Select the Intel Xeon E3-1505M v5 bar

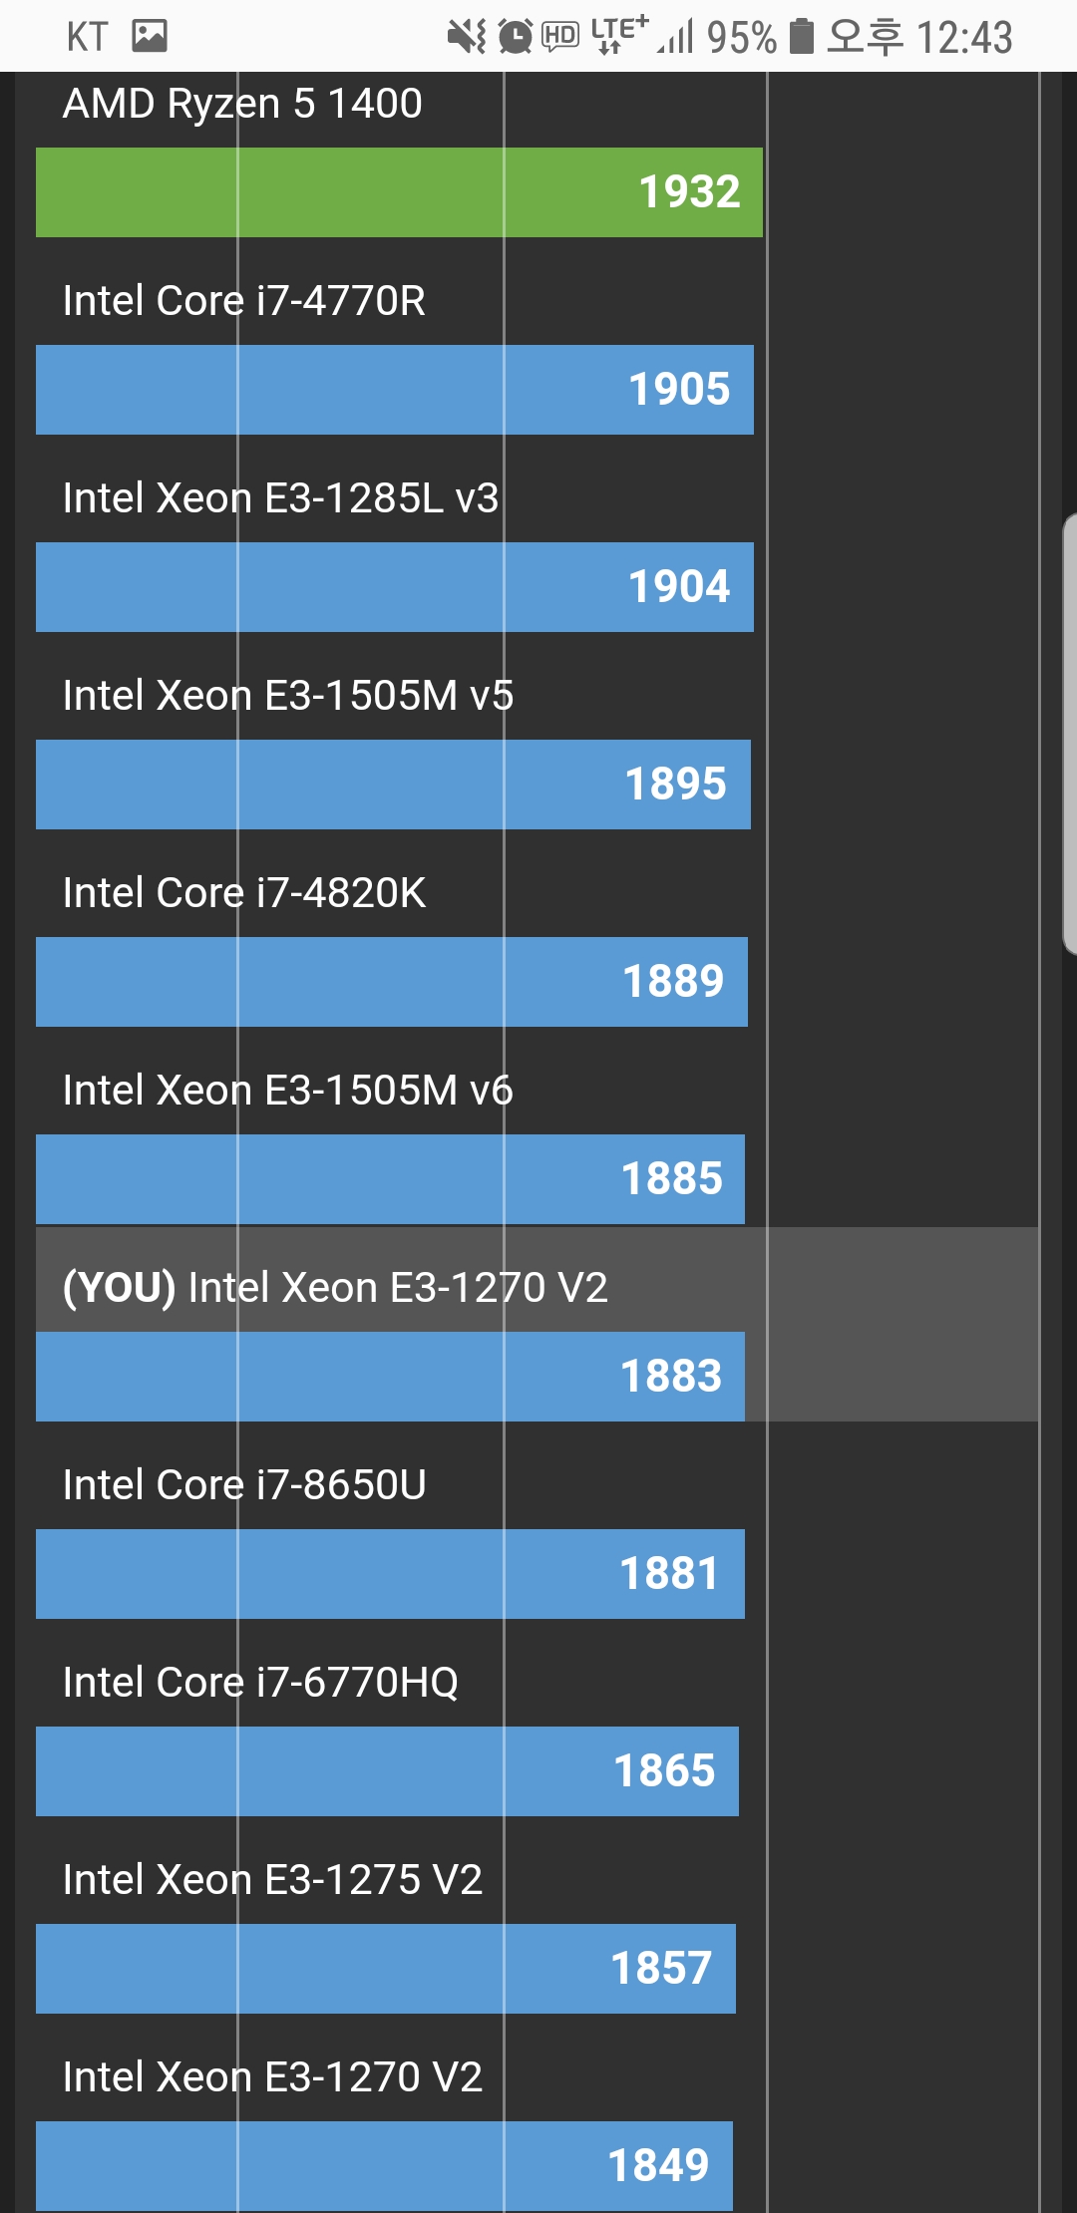393,785
